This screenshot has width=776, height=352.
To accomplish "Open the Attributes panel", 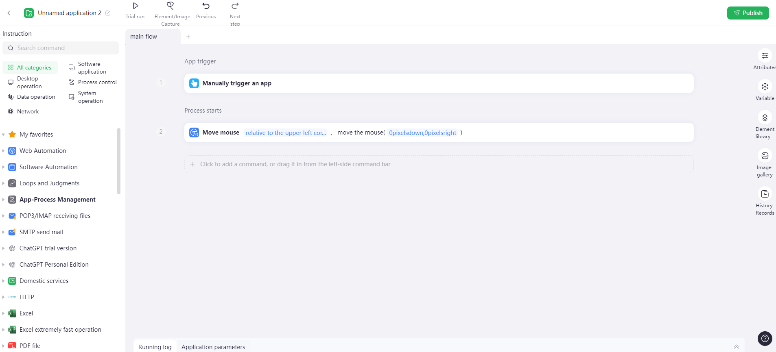I will tap(765, 59).
